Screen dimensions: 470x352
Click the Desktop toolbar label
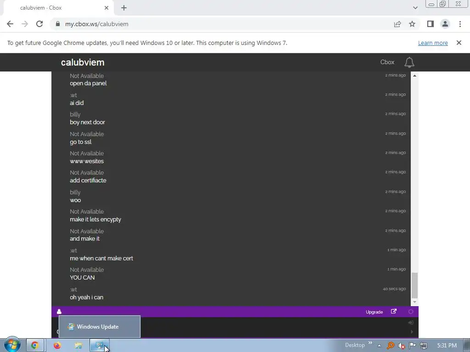tap(355, 345)
